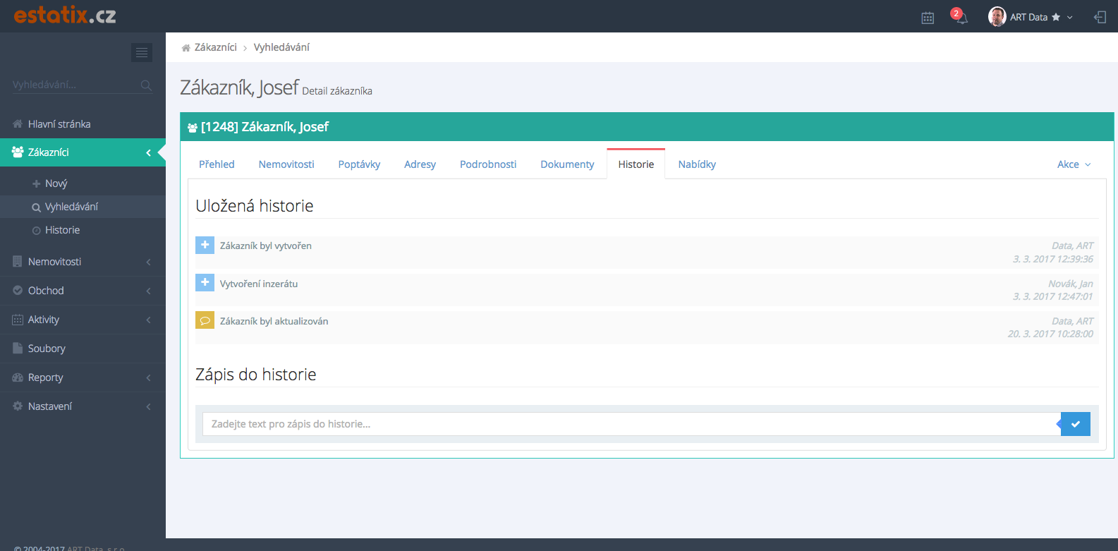Expand the Nemovitosti sidebar section arrow
The image size is (1118, 551).
tap(148, 262)
